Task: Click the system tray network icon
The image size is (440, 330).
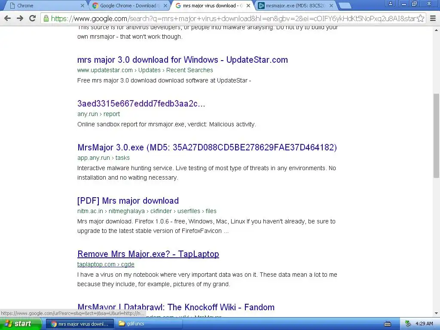Action: pos(408,324)
